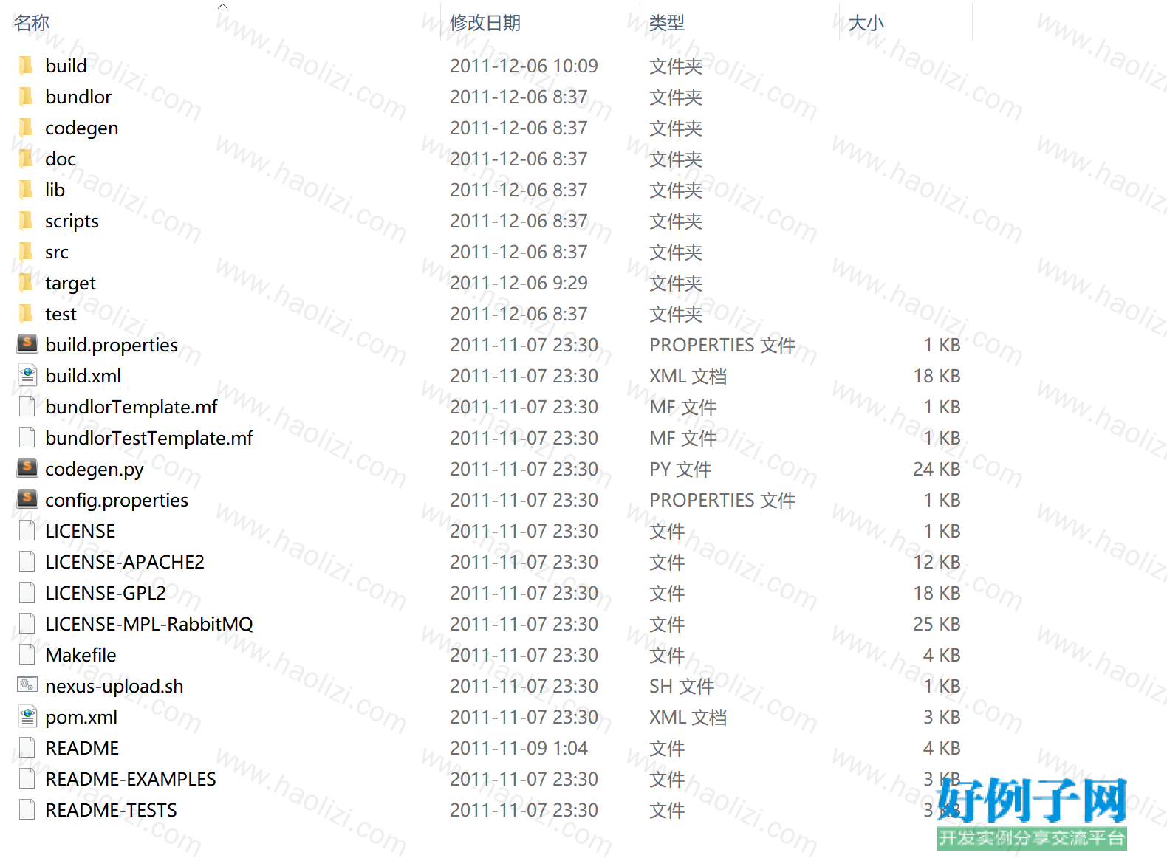Click the LICENSE blank file icon
1167x858 pixels.
27,530
